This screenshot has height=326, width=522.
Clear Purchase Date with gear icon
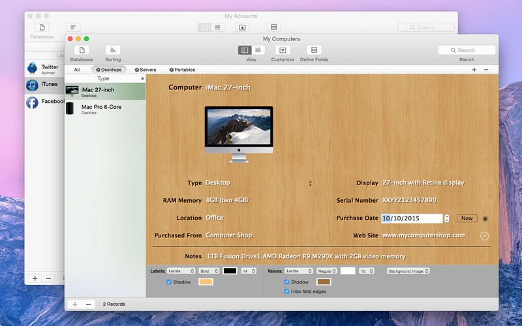tap(485, 218)
